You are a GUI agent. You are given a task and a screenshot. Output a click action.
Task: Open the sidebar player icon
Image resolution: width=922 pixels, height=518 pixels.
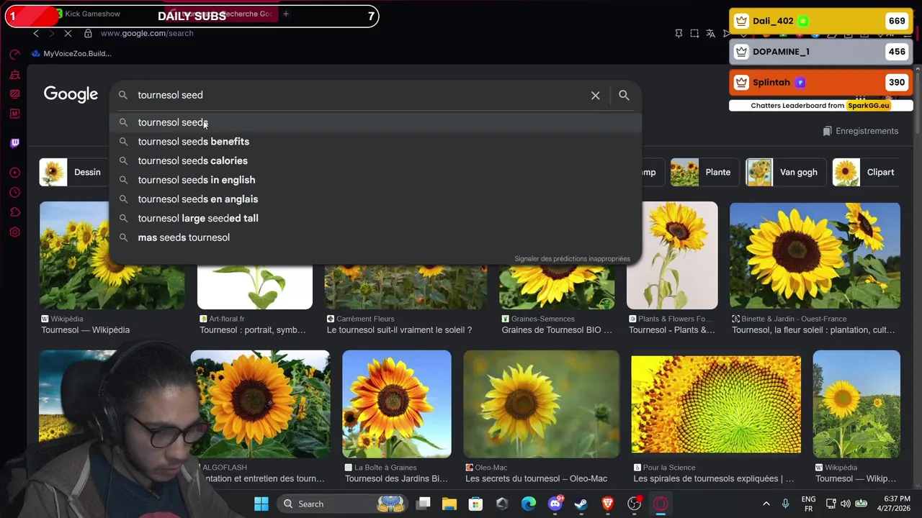pyautogui.click(x=14, y=173)
